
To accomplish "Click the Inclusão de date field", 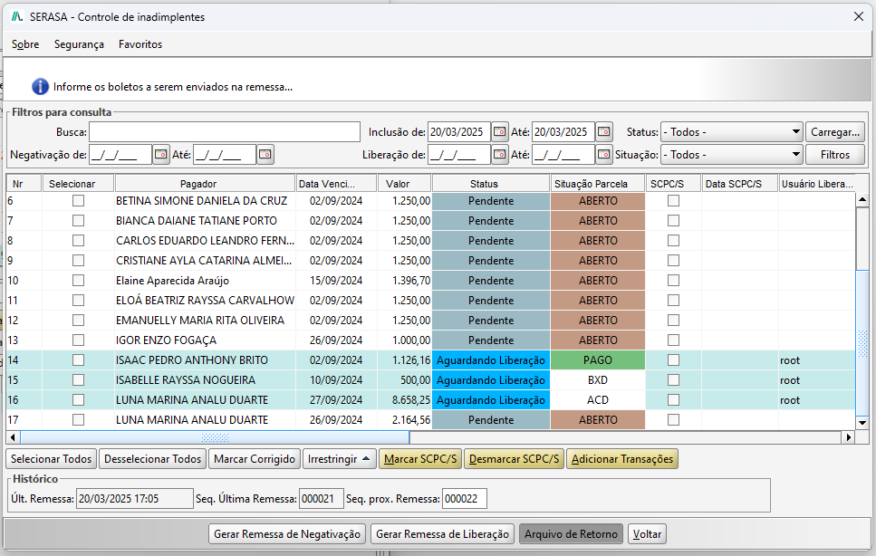I will pyautogui.click(x=459, y=132).
